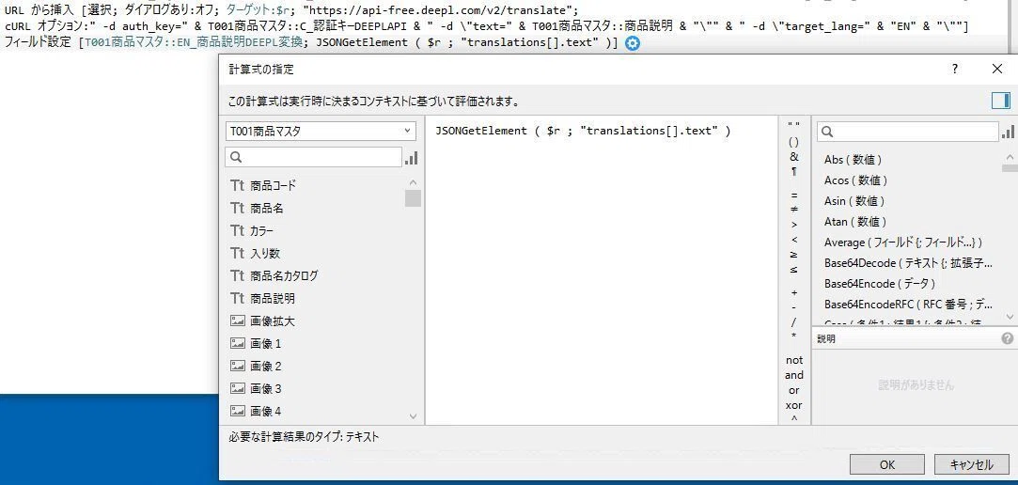Insert the parentheses operator
Viewport: 1018px width, 485px height.
pyautogui.click(x=794, y=142)
